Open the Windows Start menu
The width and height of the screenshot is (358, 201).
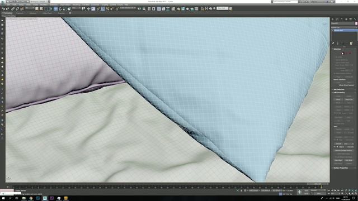tap(3, 198)
